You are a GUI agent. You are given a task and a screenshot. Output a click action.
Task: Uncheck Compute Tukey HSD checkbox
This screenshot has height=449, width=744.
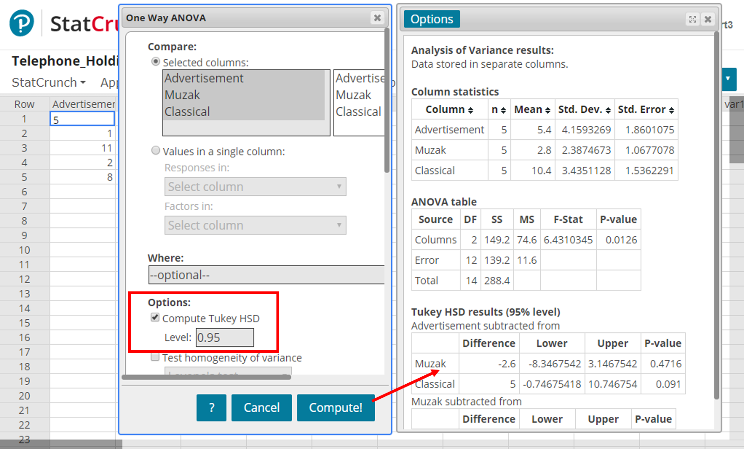pyautogui.click(x=155, y=318)
